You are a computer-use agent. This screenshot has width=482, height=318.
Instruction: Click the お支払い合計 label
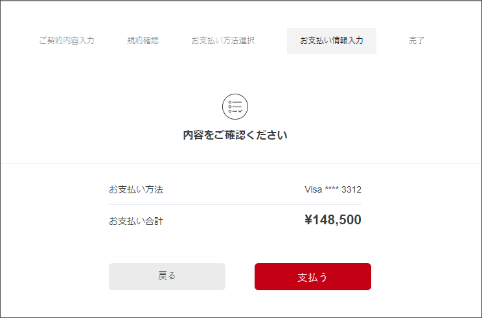(x=136, y=221)
